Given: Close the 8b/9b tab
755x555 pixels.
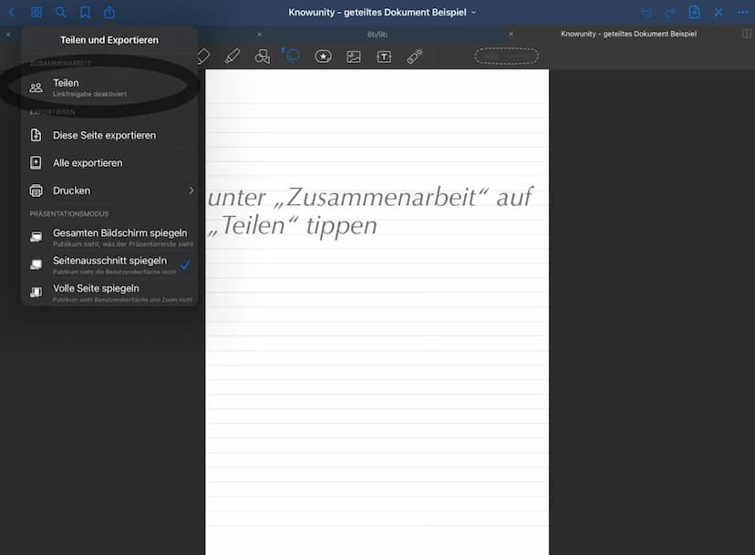Looking at the screenshot, I should tap(260, 35).
